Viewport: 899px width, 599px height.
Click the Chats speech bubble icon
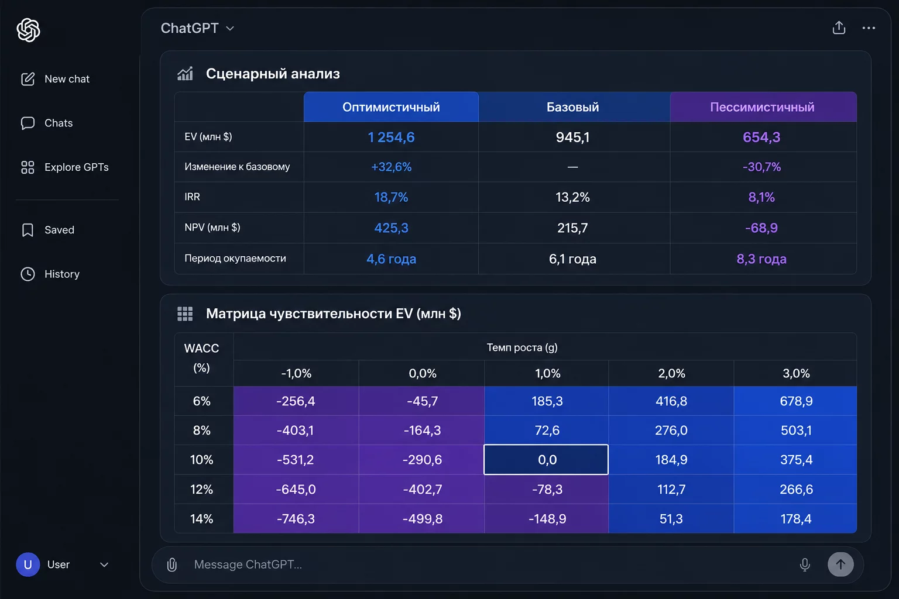(x=28, y=123)
